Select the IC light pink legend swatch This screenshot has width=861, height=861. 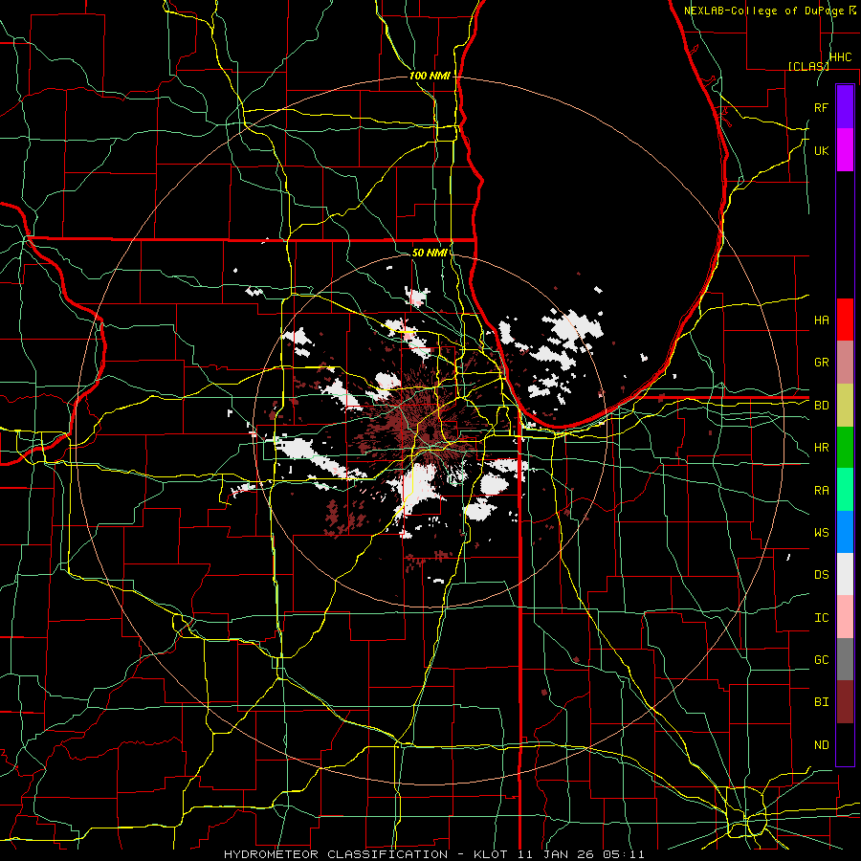tap(845, 617)
